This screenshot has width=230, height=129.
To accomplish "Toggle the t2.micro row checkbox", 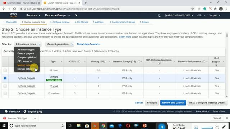I will [5, 78].
